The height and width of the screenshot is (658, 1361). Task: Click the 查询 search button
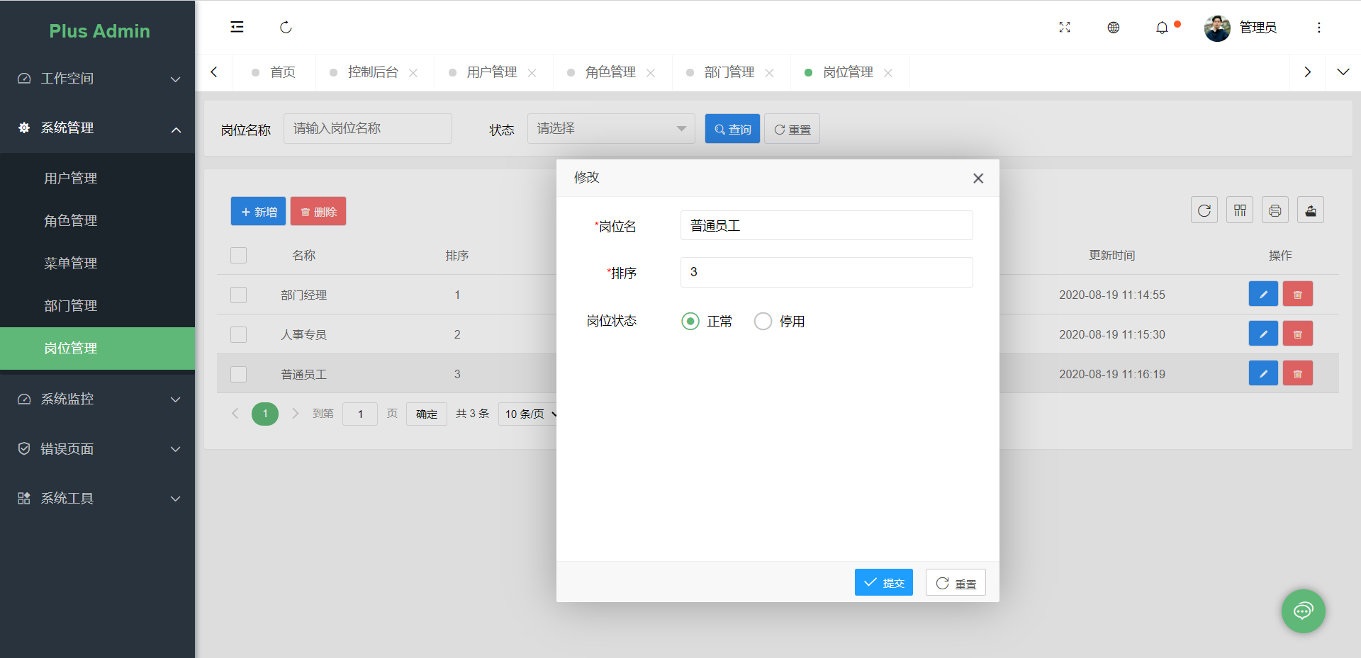(732, 129)
